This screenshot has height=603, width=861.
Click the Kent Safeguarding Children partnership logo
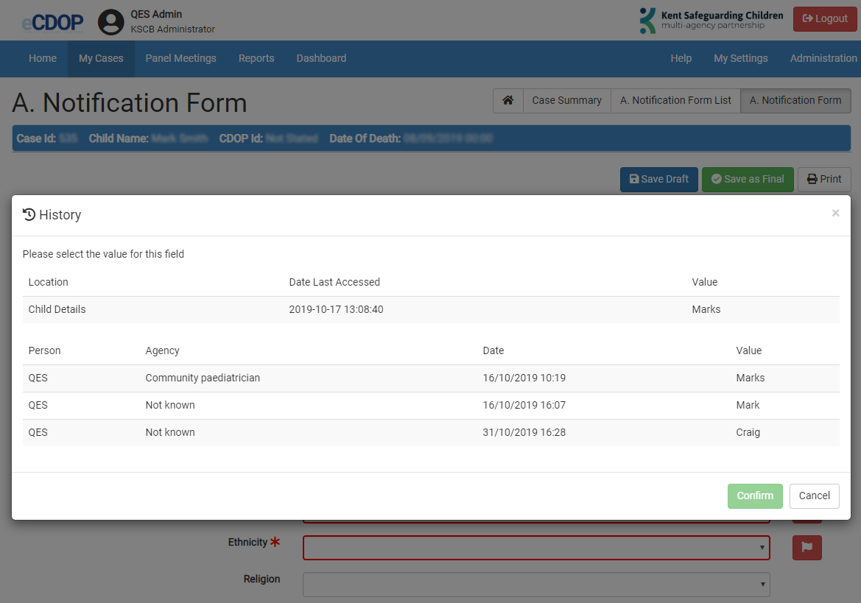(x=709, y=20)
